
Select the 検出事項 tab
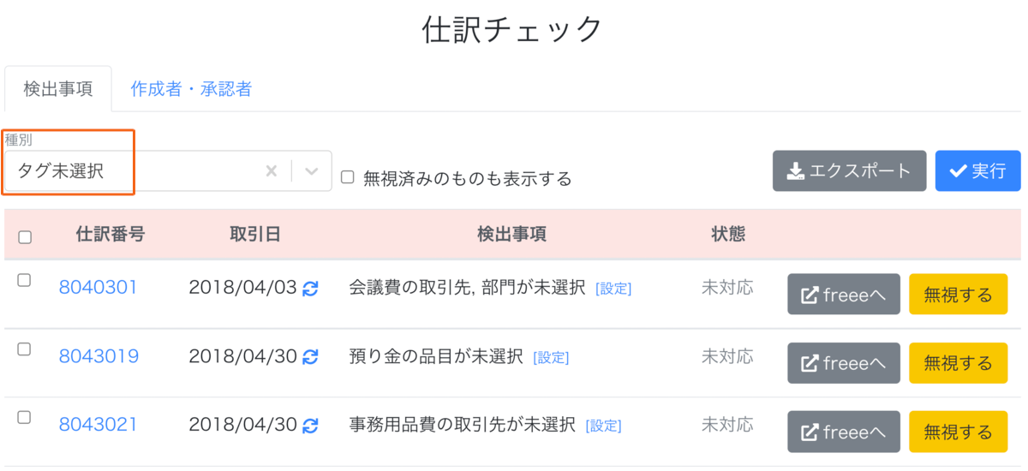[58, 89]
